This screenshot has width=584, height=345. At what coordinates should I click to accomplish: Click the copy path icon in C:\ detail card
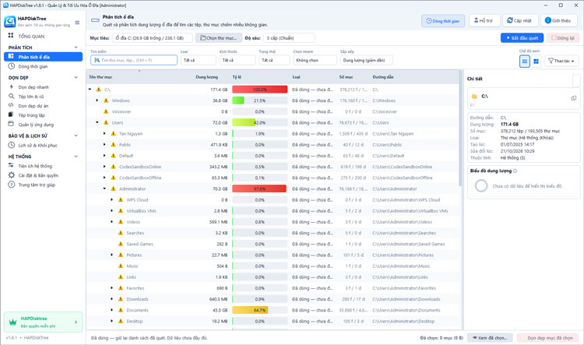point(574,98)
